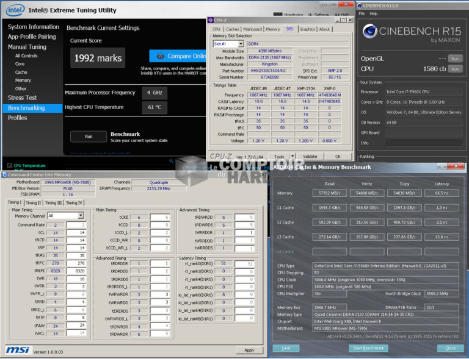The height and width of the screenshot is (359, 469).
Task: Click the Intel logo in XTU header
Action: coord(16,10)
